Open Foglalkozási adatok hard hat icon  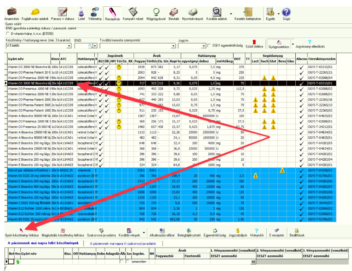tap(35, 11)
